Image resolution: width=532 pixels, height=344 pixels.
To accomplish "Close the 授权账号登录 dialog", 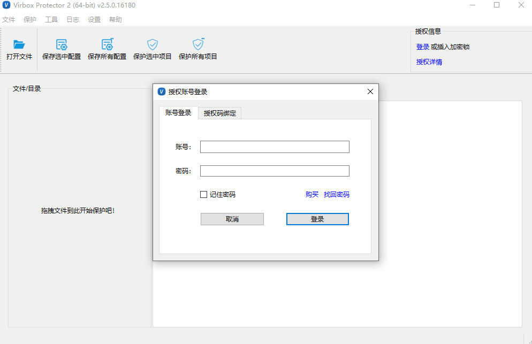I will click(370, 91).
